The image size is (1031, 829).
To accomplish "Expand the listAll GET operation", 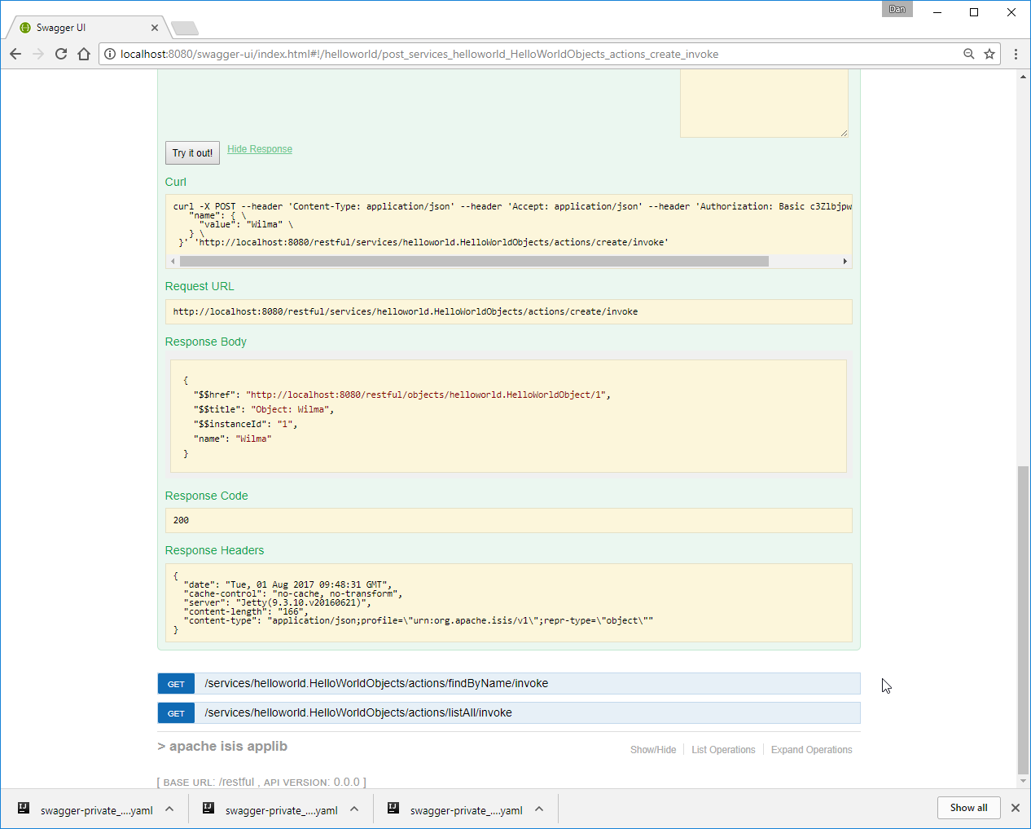I will coord(358,712).
